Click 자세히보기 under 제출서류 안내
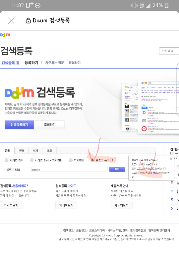This screenshot has height=253, width=179. tap(121, 205)
